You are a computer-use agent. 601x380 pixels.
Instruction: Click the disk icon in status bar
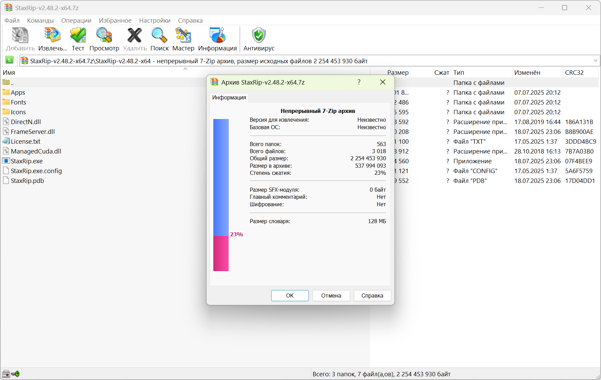[x=6, y=374]
